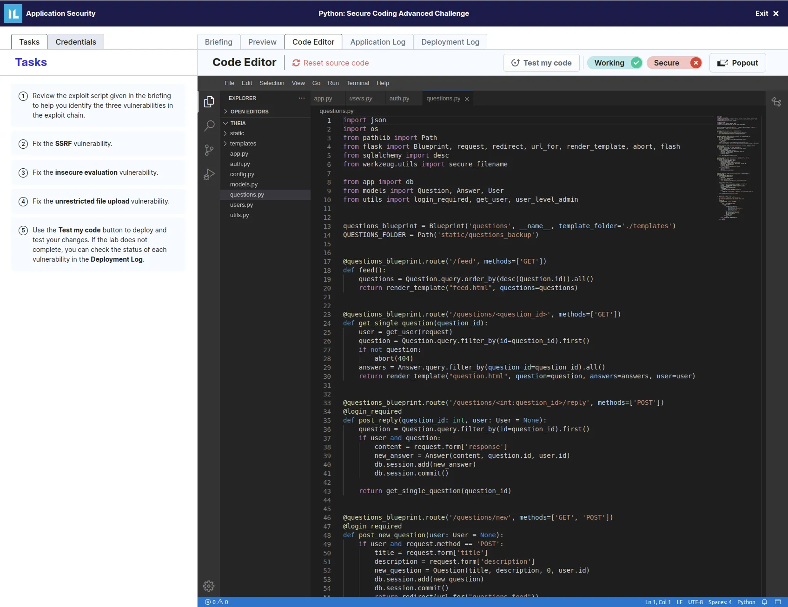Toggle the red X on the Secure status
This screenshot has width=788, height=607.
[x=695, y=62]
